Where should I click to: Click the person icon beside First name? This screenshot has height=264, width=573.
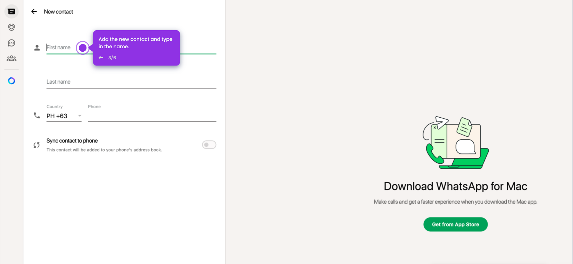[x=37, y=48]
